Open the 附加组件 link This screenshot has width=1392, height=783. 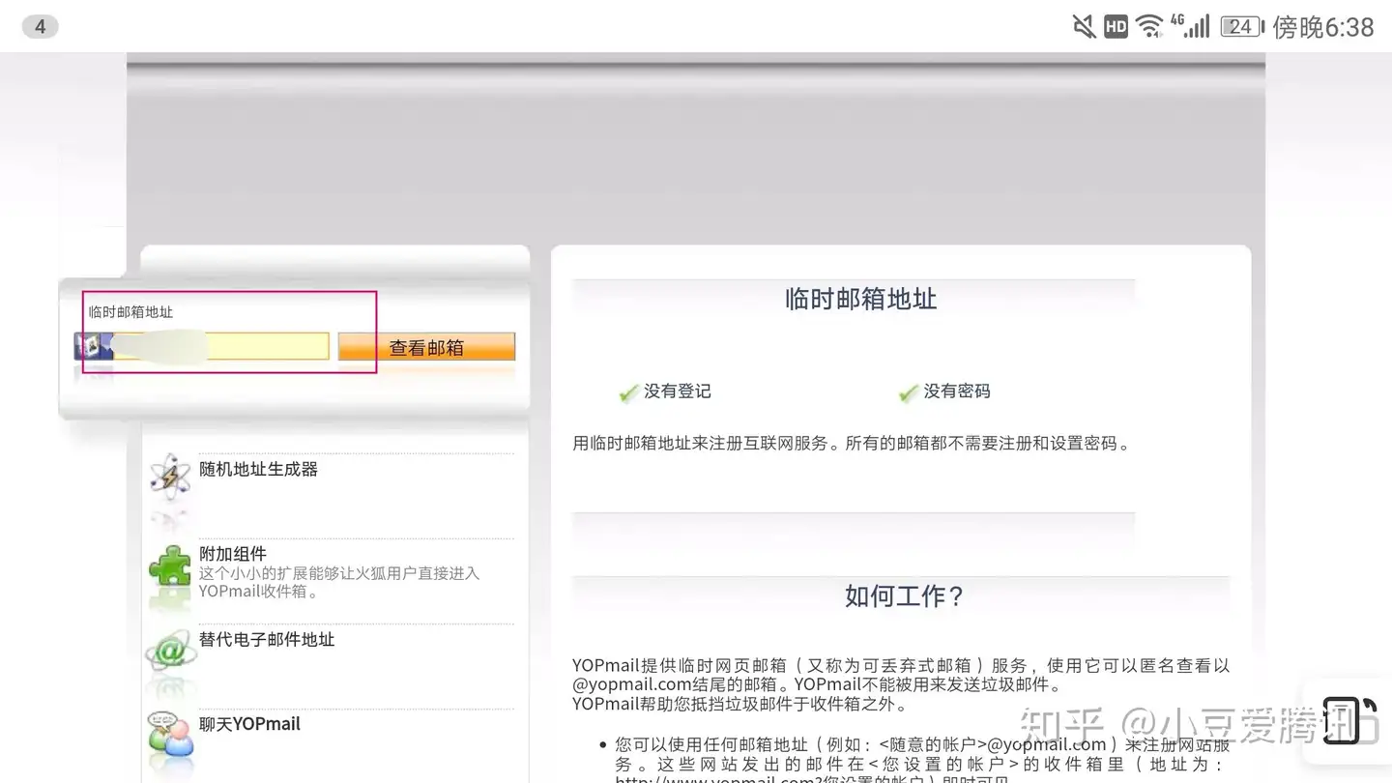click(x=232, y=554)
